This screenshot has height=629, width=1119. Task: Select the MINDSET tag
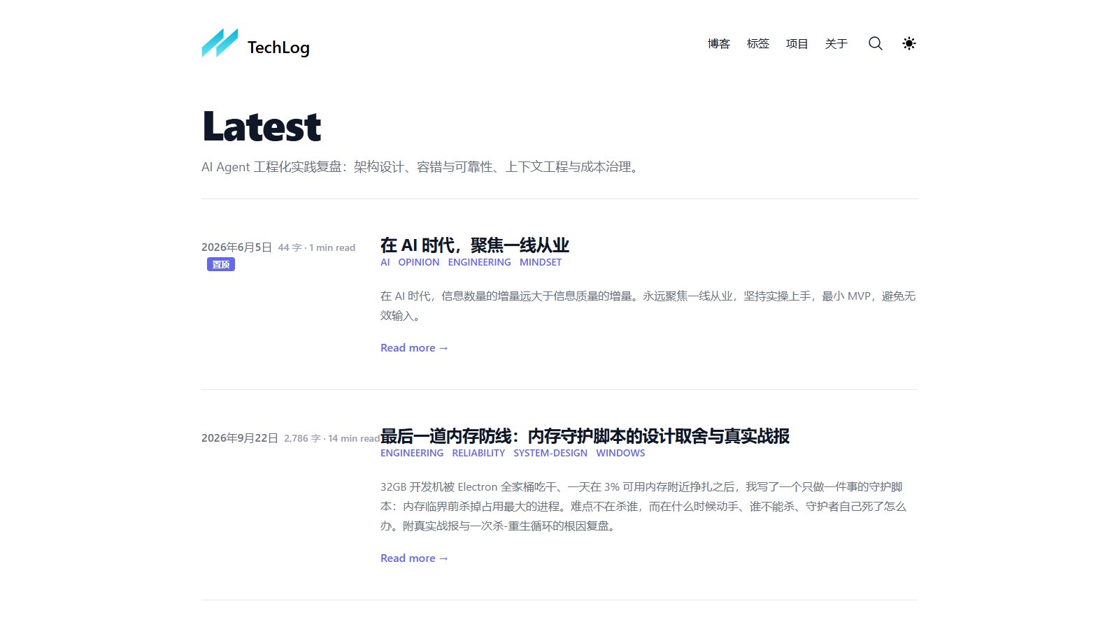tap(541, 262)
